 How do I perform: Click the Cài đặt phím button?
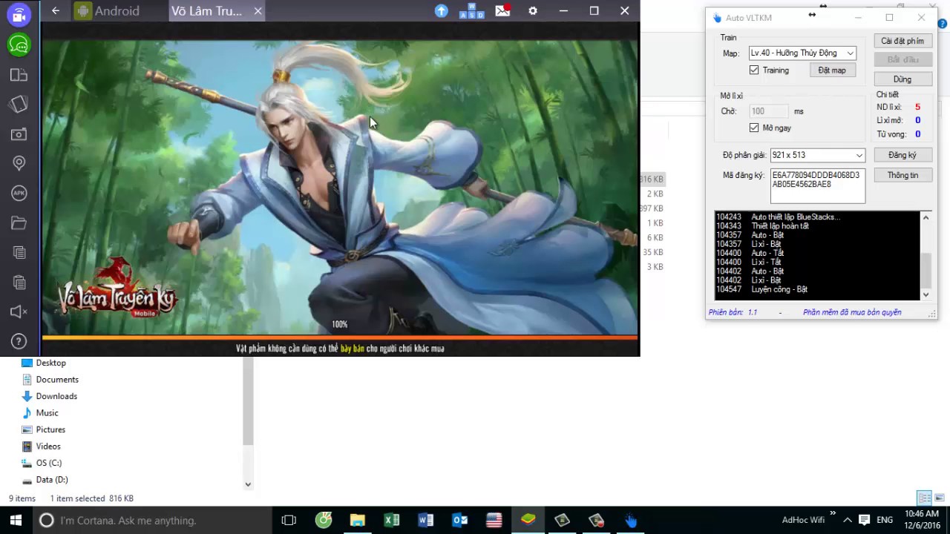(x=902, y=41)
